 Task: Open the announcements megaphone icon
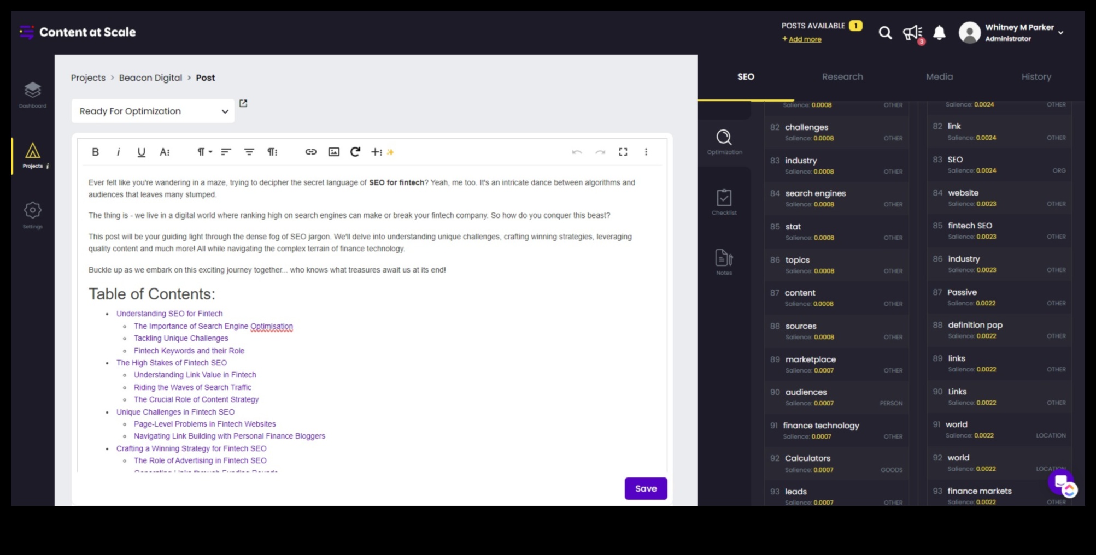(x=912, y=33)
